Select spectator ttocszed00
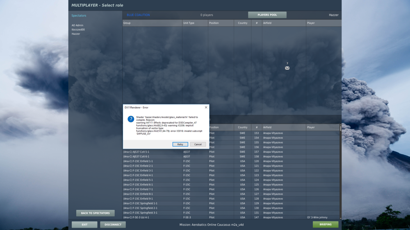The height and width of the screenshot is (230, 410). pos(78,29)
